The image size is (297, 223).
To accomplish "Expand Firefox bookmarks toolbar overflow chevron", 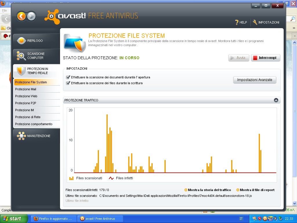I will [294, 28].
